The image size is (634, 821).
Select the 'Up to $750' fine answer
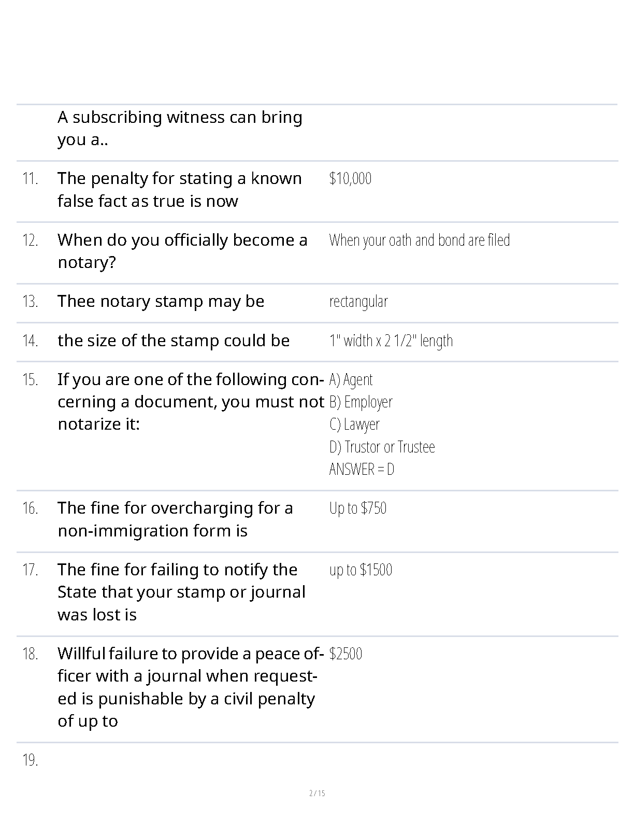pyautogui.click(x=357, y=508)
